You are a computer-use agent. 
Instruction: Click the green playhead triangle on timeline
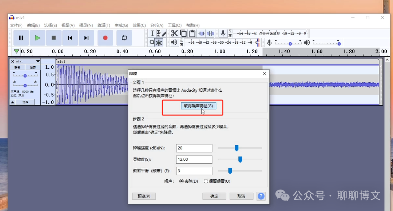(16, 52)
